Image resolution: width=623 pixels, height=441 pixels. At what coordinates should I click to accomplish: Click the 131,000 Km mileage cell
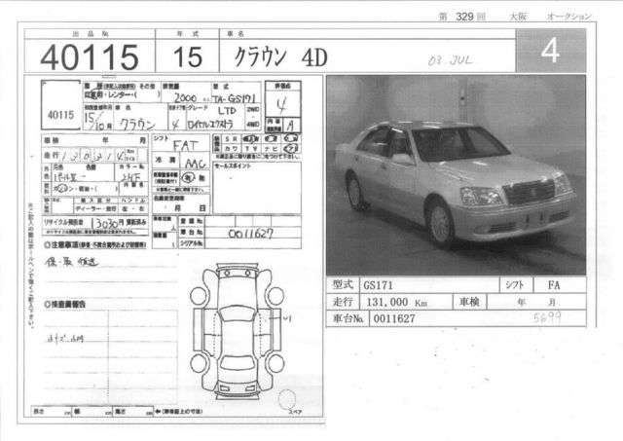[x=406, y=302]
